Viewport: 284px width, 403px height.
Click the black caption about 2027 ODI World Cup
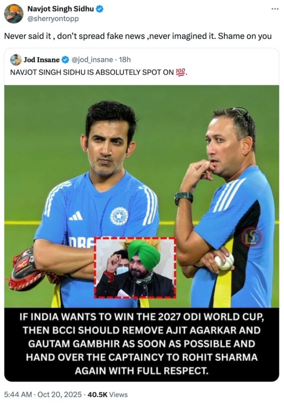coord(142,345)
